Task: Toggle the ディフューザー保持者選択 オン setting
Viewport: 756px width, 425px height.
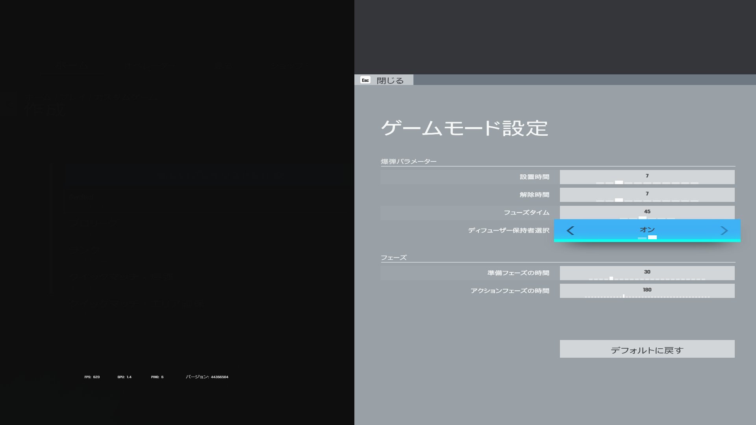Action: (x=647, y=230)
